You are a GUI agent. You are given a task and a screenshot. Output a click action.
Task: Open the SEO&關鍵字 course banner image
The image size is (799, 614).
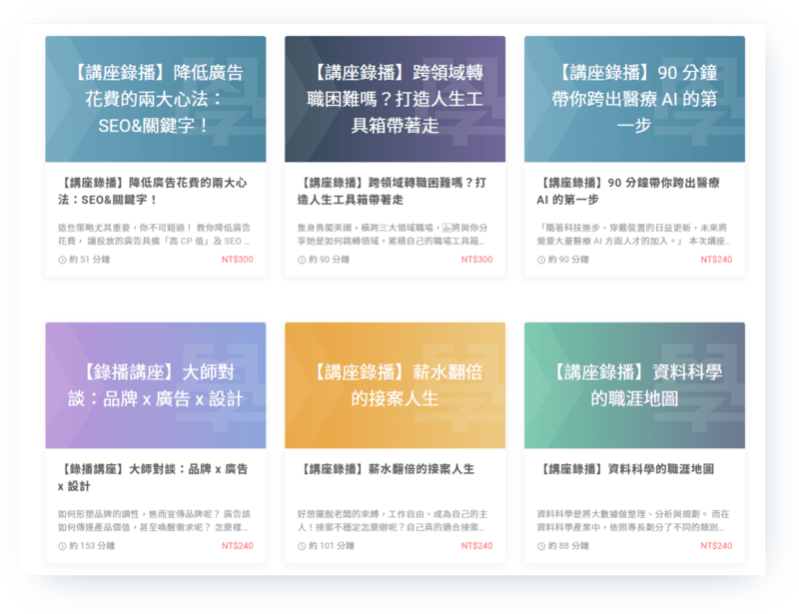155,99
